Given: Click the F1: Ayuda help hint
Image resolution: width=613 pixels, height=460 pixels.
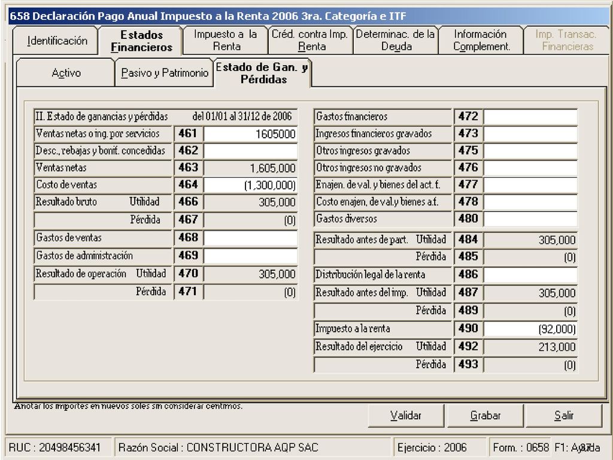Looking at the screenshot, I should (x=577, y=447).
